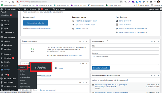Open Ma boutique site link

coord(10,9)
